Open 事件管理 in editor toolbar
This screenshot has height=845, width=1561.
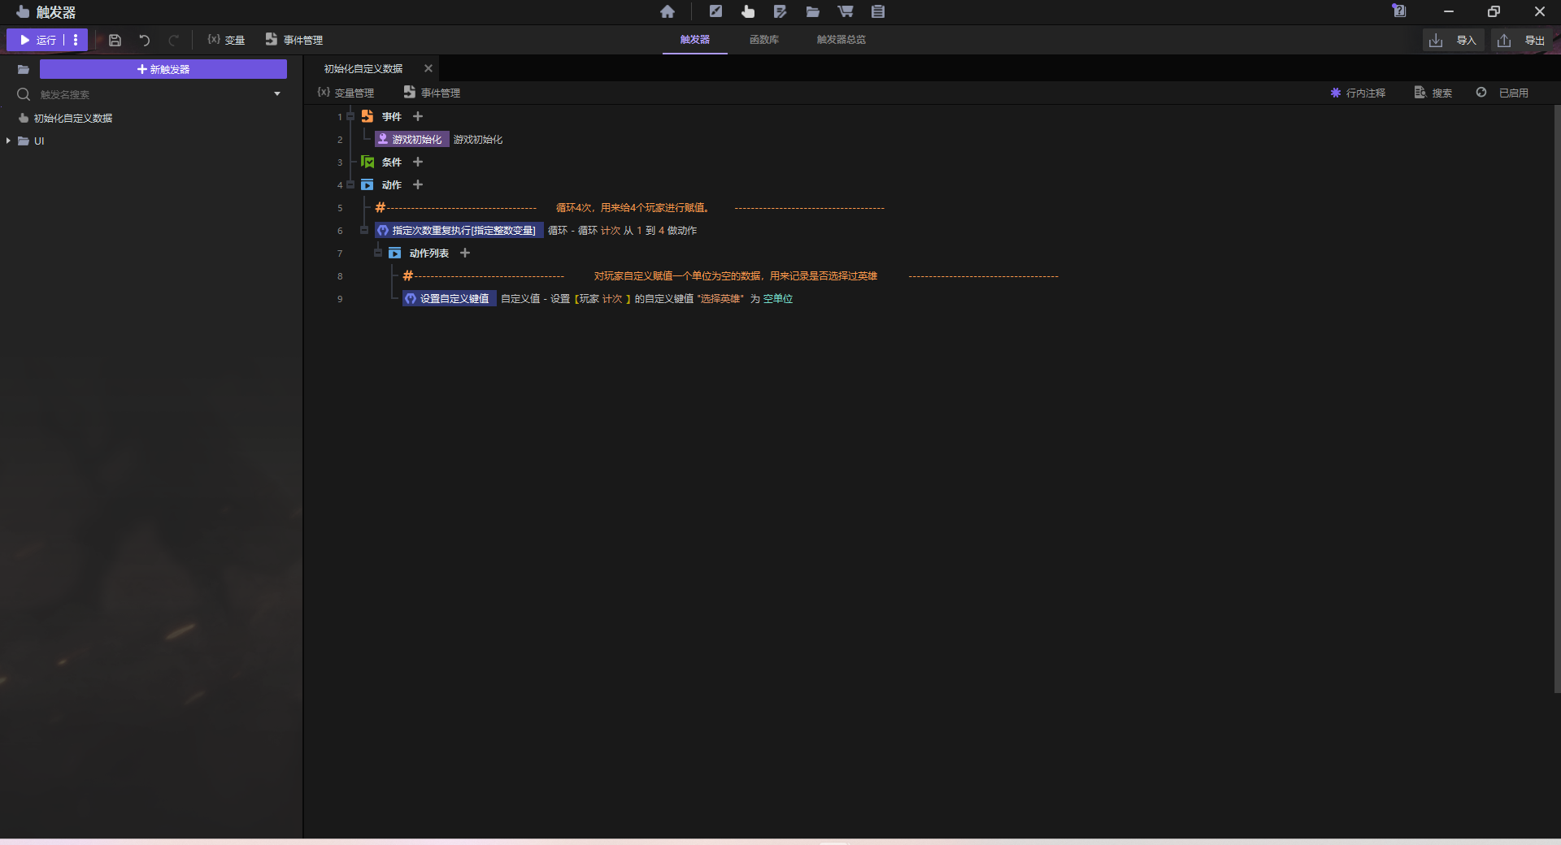pyautogui.click(x=432, y=93)
